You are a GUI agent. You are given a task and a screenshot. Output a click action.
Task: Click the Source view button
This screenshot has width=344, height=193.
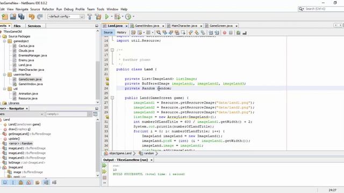108,32
